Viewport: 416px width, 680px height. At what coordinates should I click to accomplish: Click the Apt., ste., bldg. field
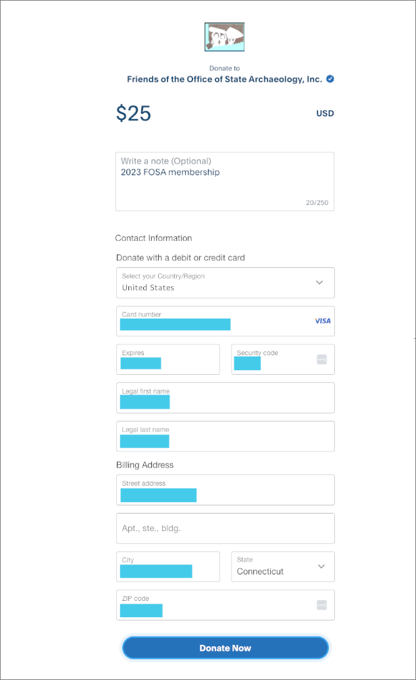pos(225,528)
